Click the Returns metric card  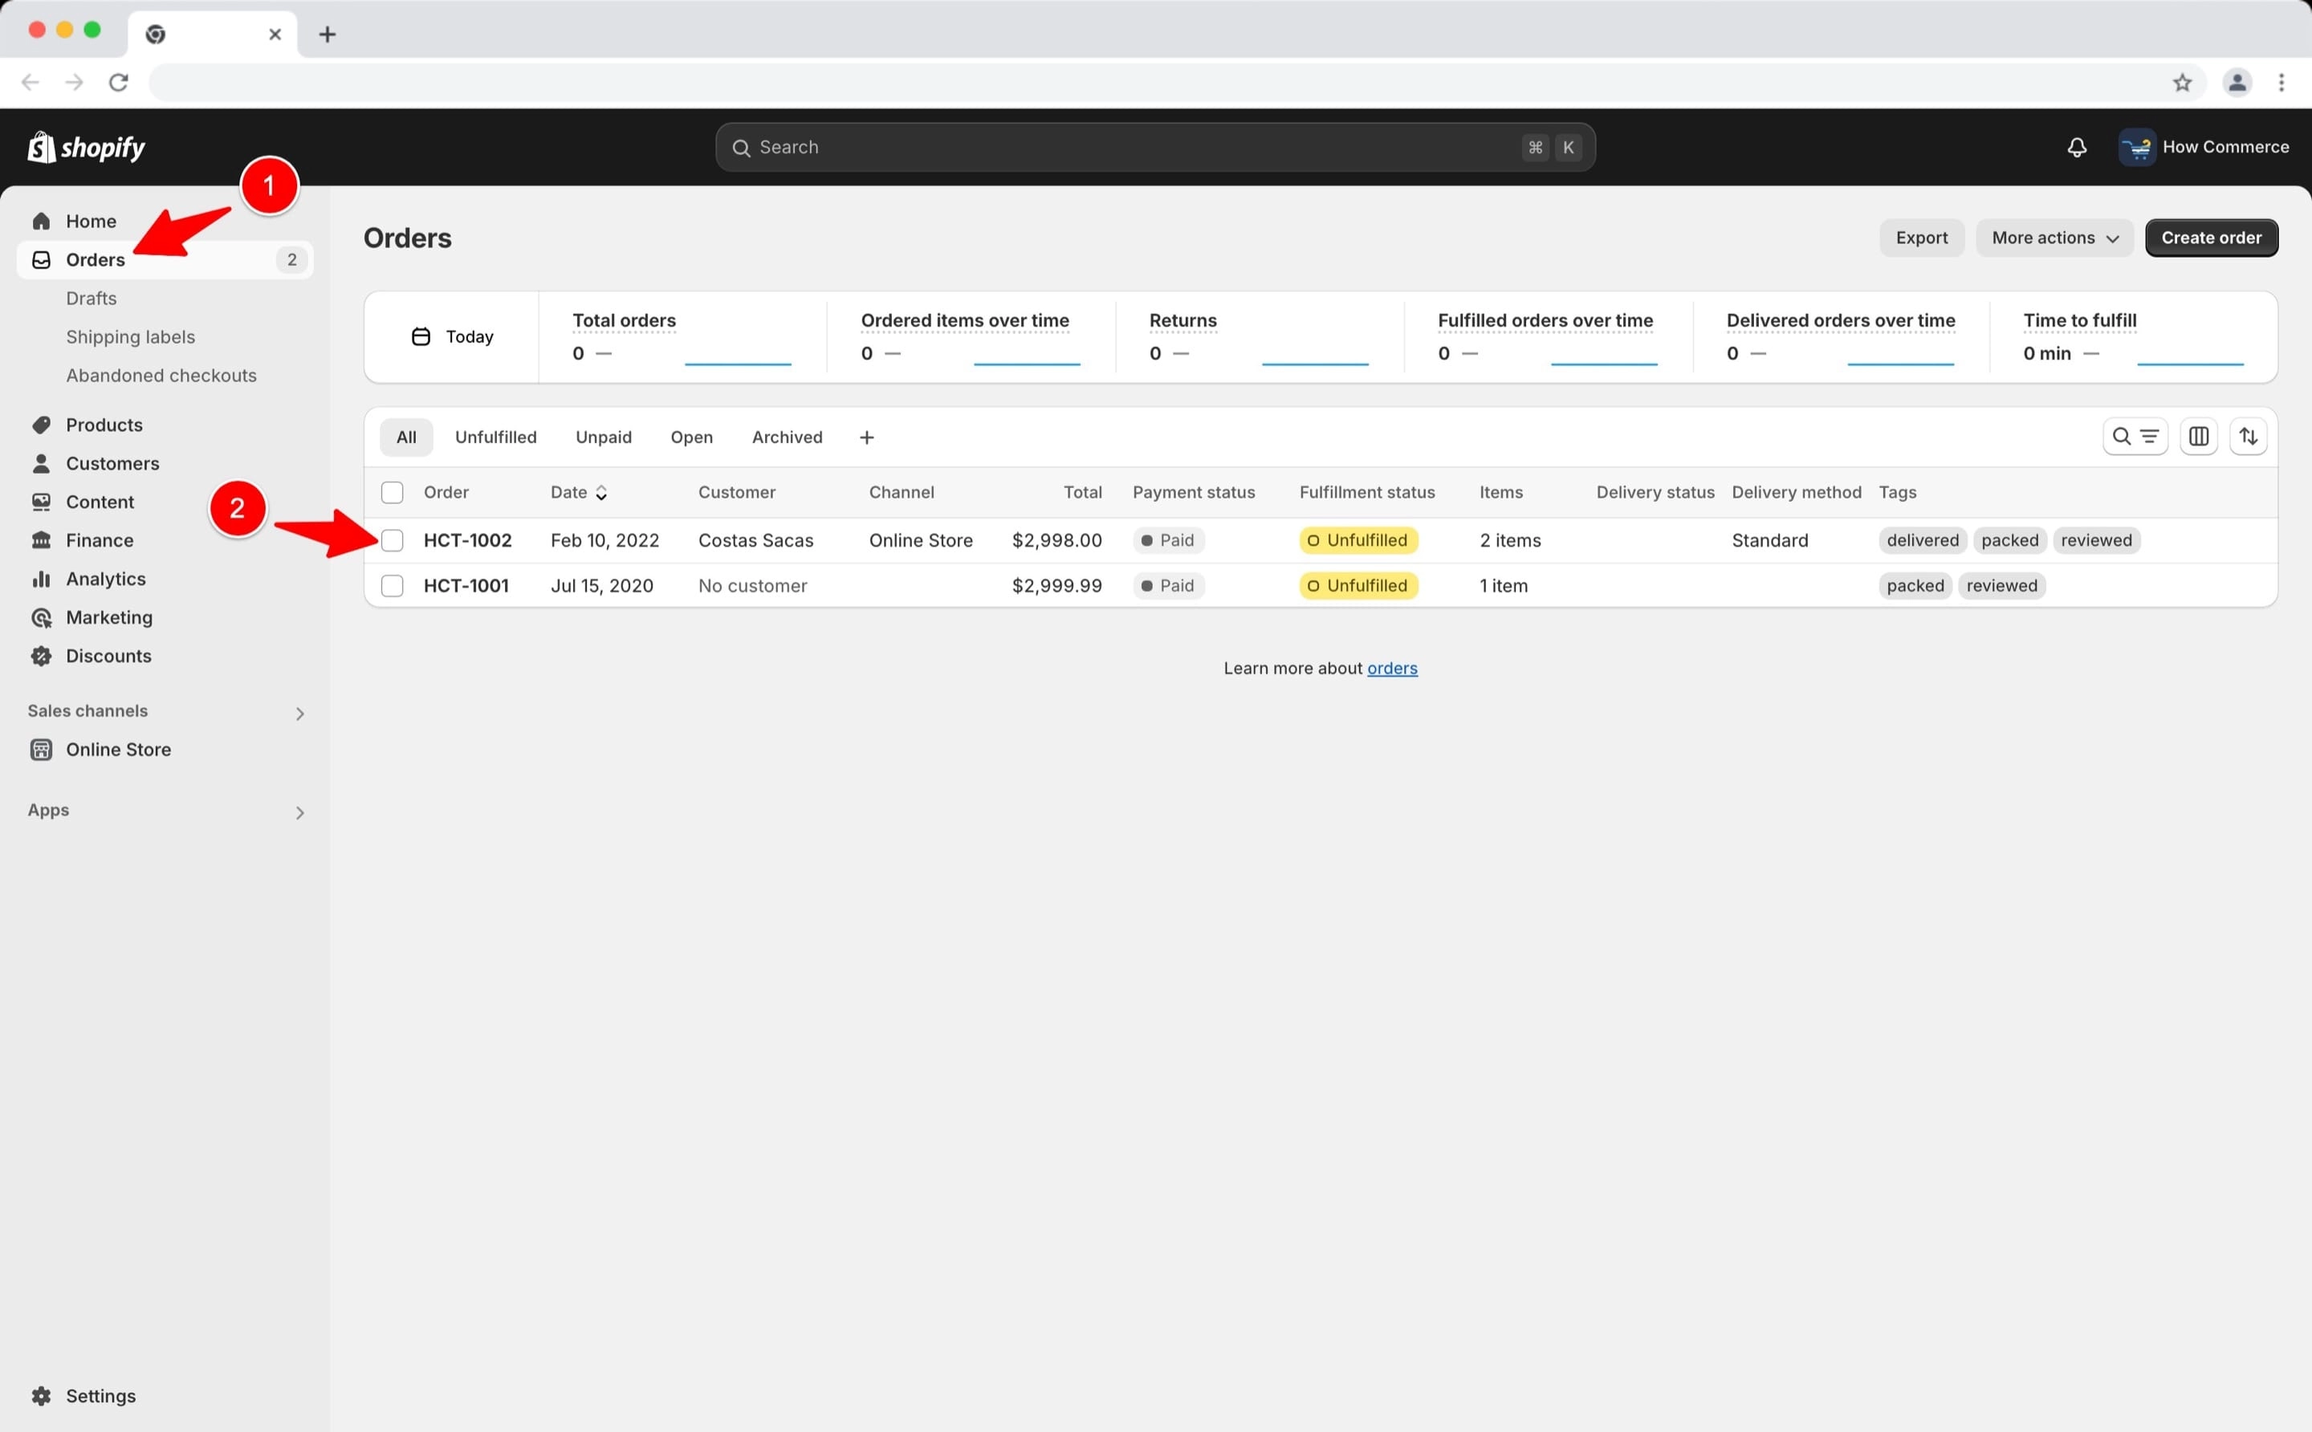click(1259, 337)
